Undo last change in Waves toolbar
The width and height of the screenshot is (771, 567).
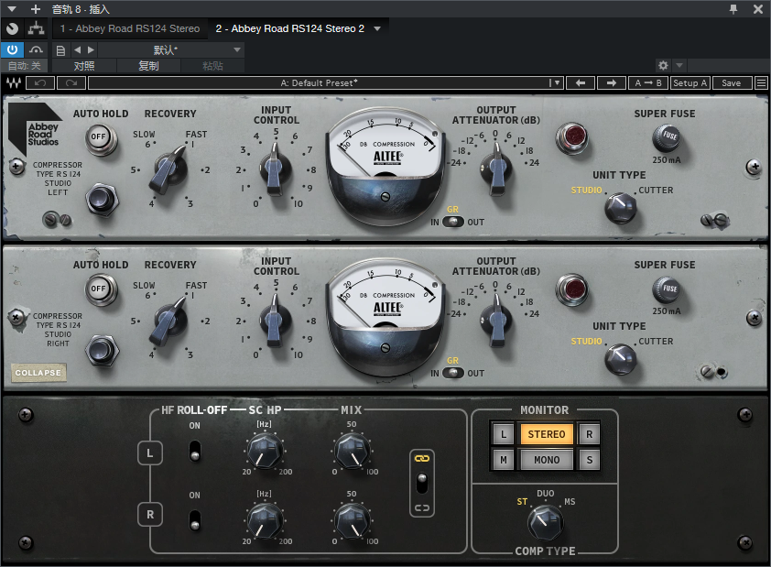tap(40, 83)
